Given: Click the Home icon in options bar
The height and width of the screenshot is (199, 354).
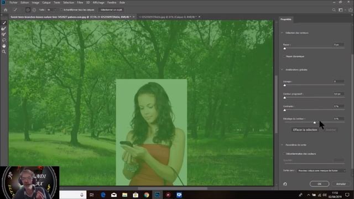Looking at the screenshot, I should (x=6, y=10).
